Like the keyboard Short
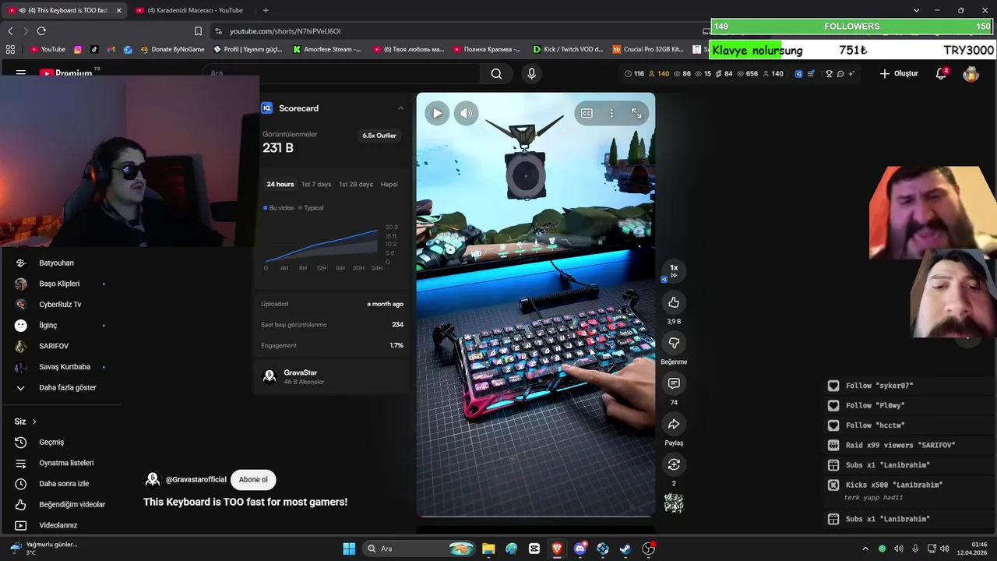The height and width of the screenshot is (561, 997). click(x=674, y=302)
